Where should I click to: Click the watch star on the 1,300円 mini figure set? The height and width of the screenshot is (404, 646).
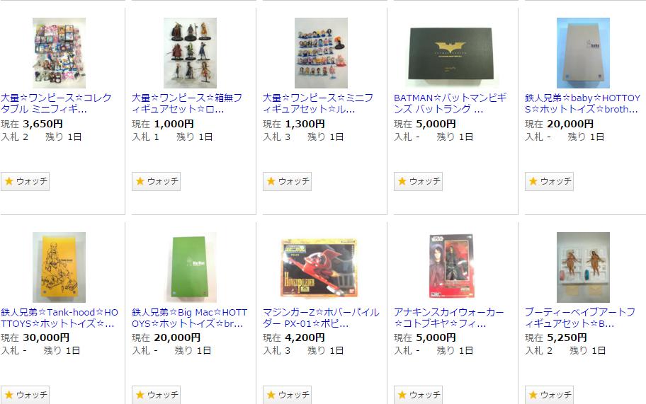(287, 181)
